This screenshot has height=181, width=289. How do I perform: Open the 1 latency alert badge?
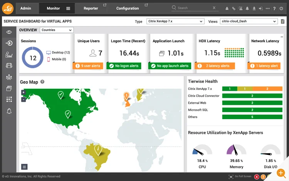point(264,66)
